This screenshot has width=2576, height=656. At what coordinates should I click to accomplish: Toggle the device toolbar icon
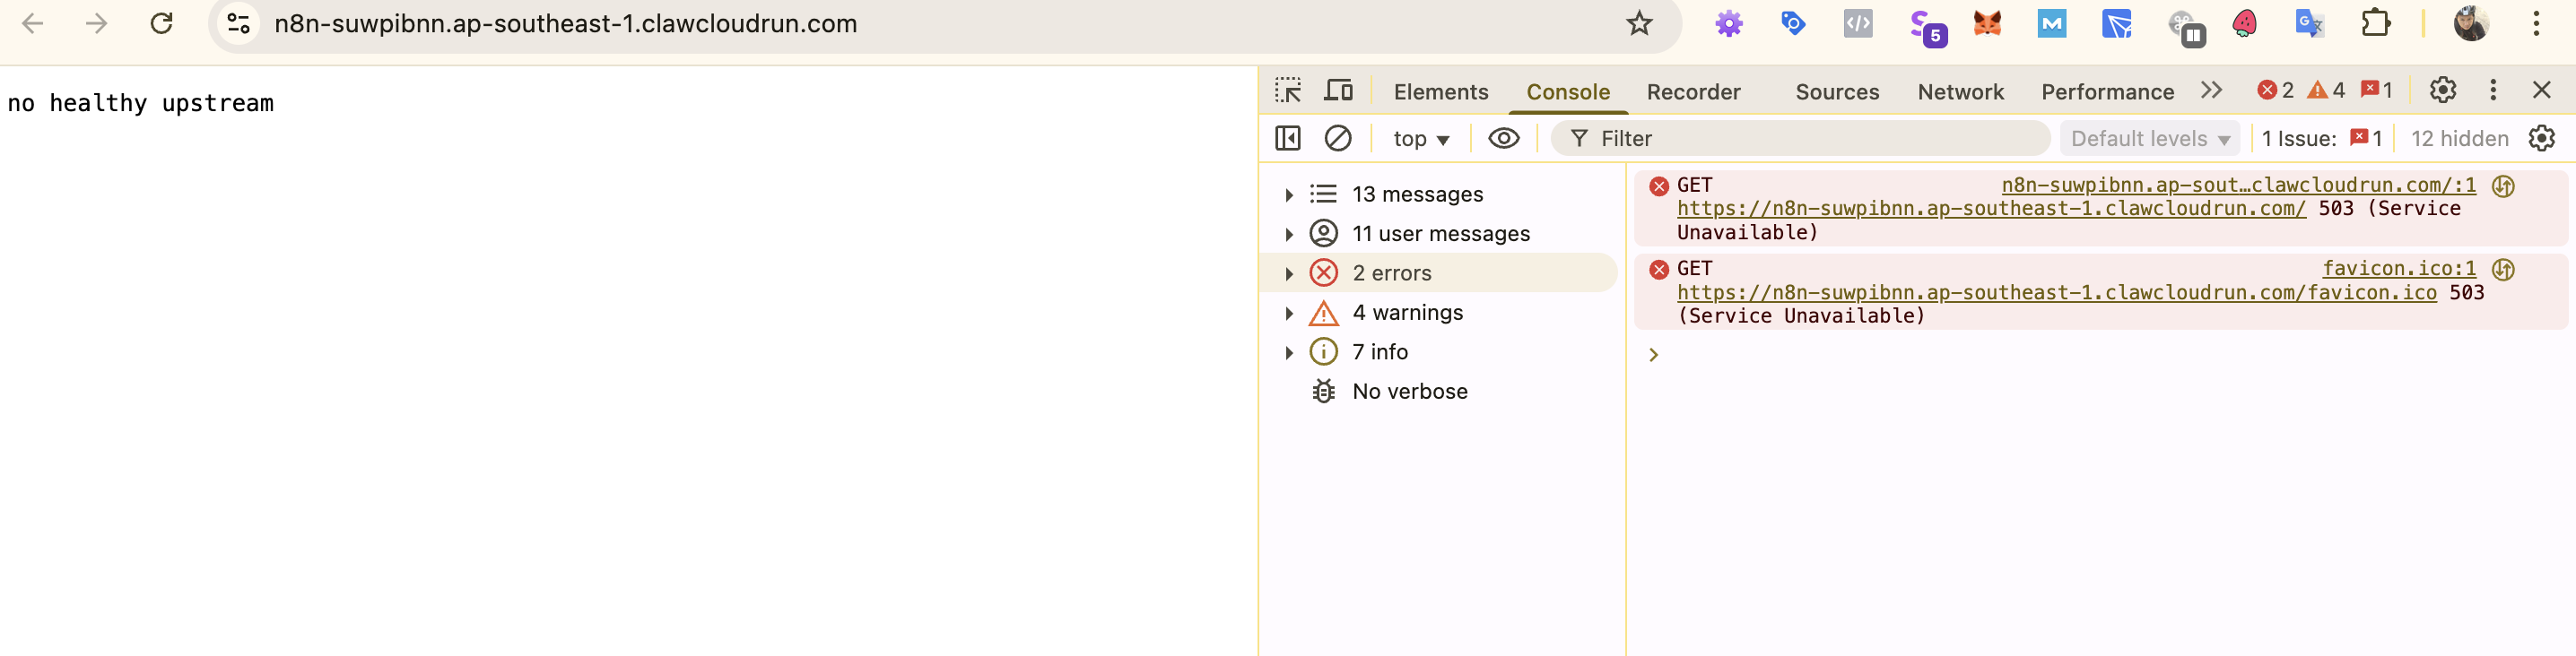point(1338,91)
